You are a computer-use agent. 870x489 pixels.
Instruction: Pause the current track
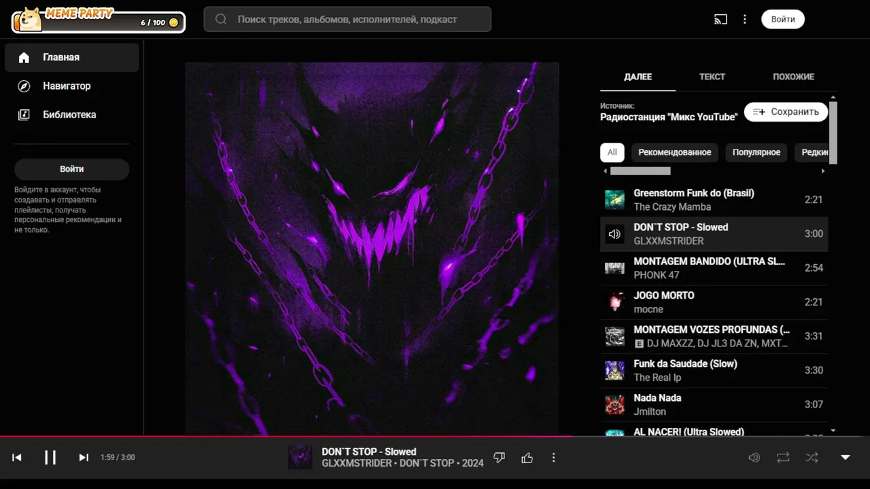pos(50,457)
